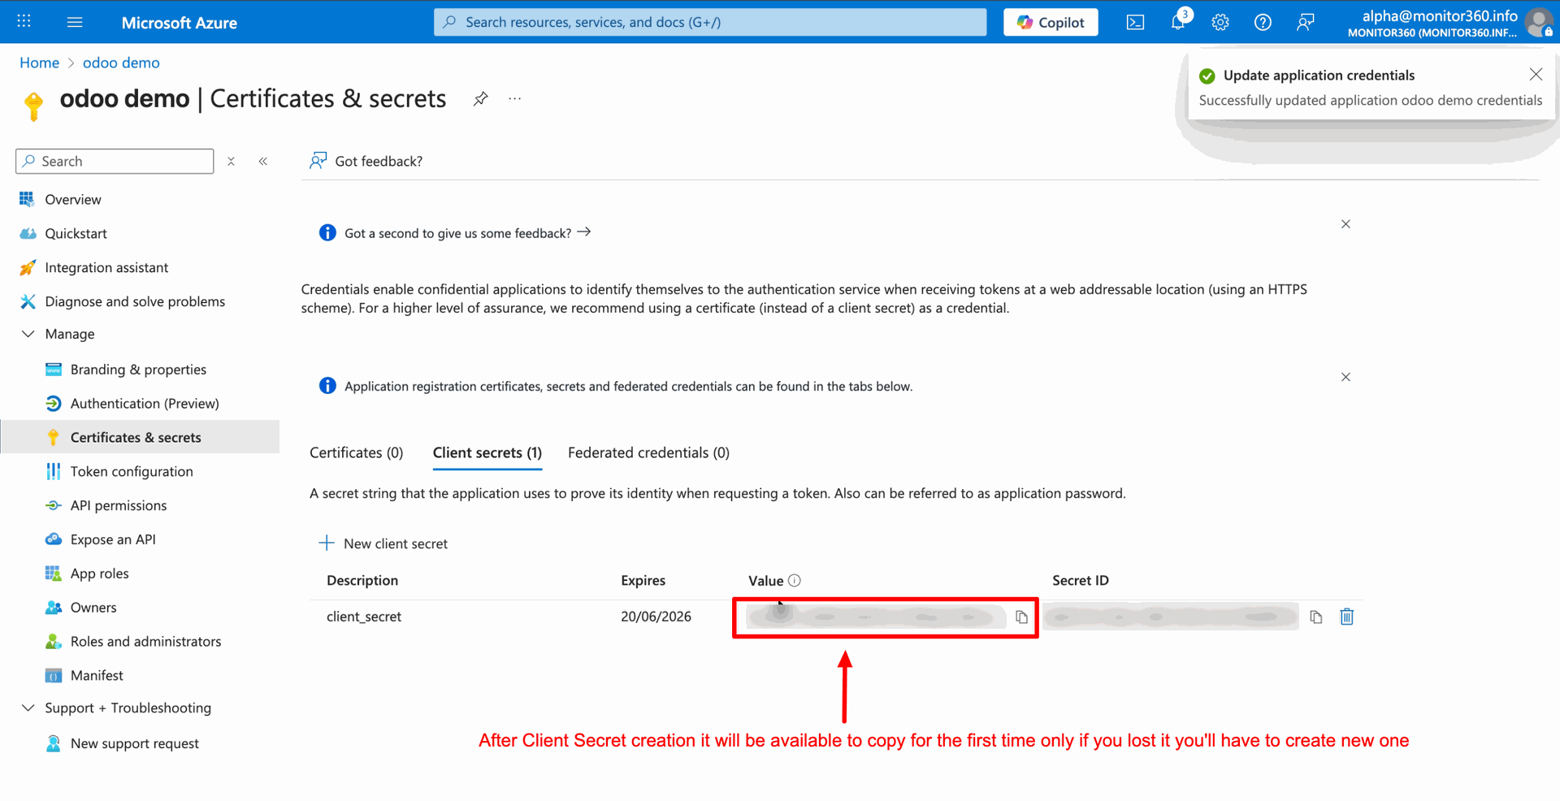This screenshot has width=1560, height=801.
Task: Click the Got feedback? button
Action: click(366, 161)
